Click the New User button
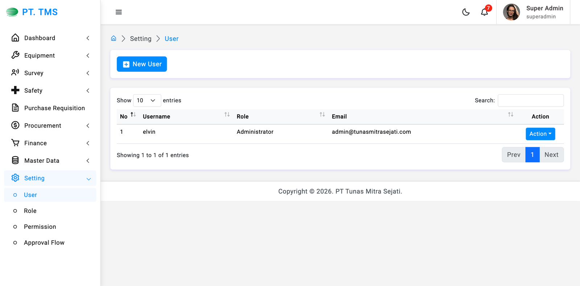The image size is (580, 286). tap(142, 64)
